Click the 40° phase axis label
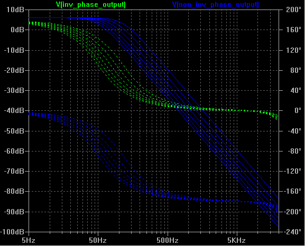 [295, 90]
